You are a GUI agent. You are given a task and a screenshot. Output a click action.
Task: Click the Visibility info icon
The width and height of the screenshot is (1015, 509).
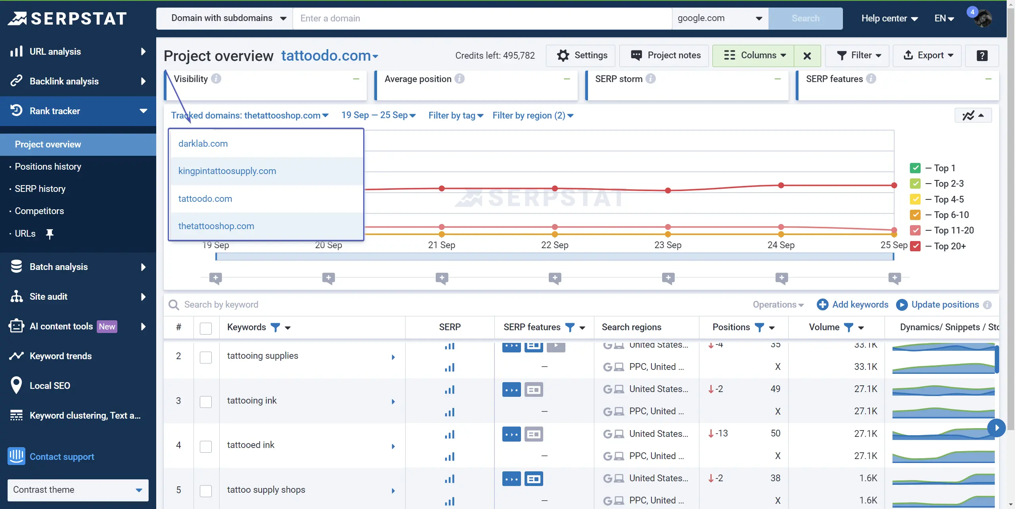216,79
